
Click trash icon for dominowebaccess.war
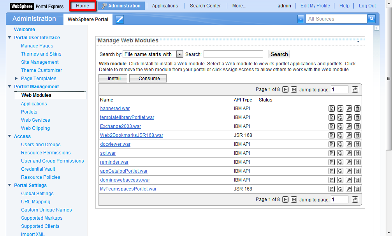[x=357, y=180]
